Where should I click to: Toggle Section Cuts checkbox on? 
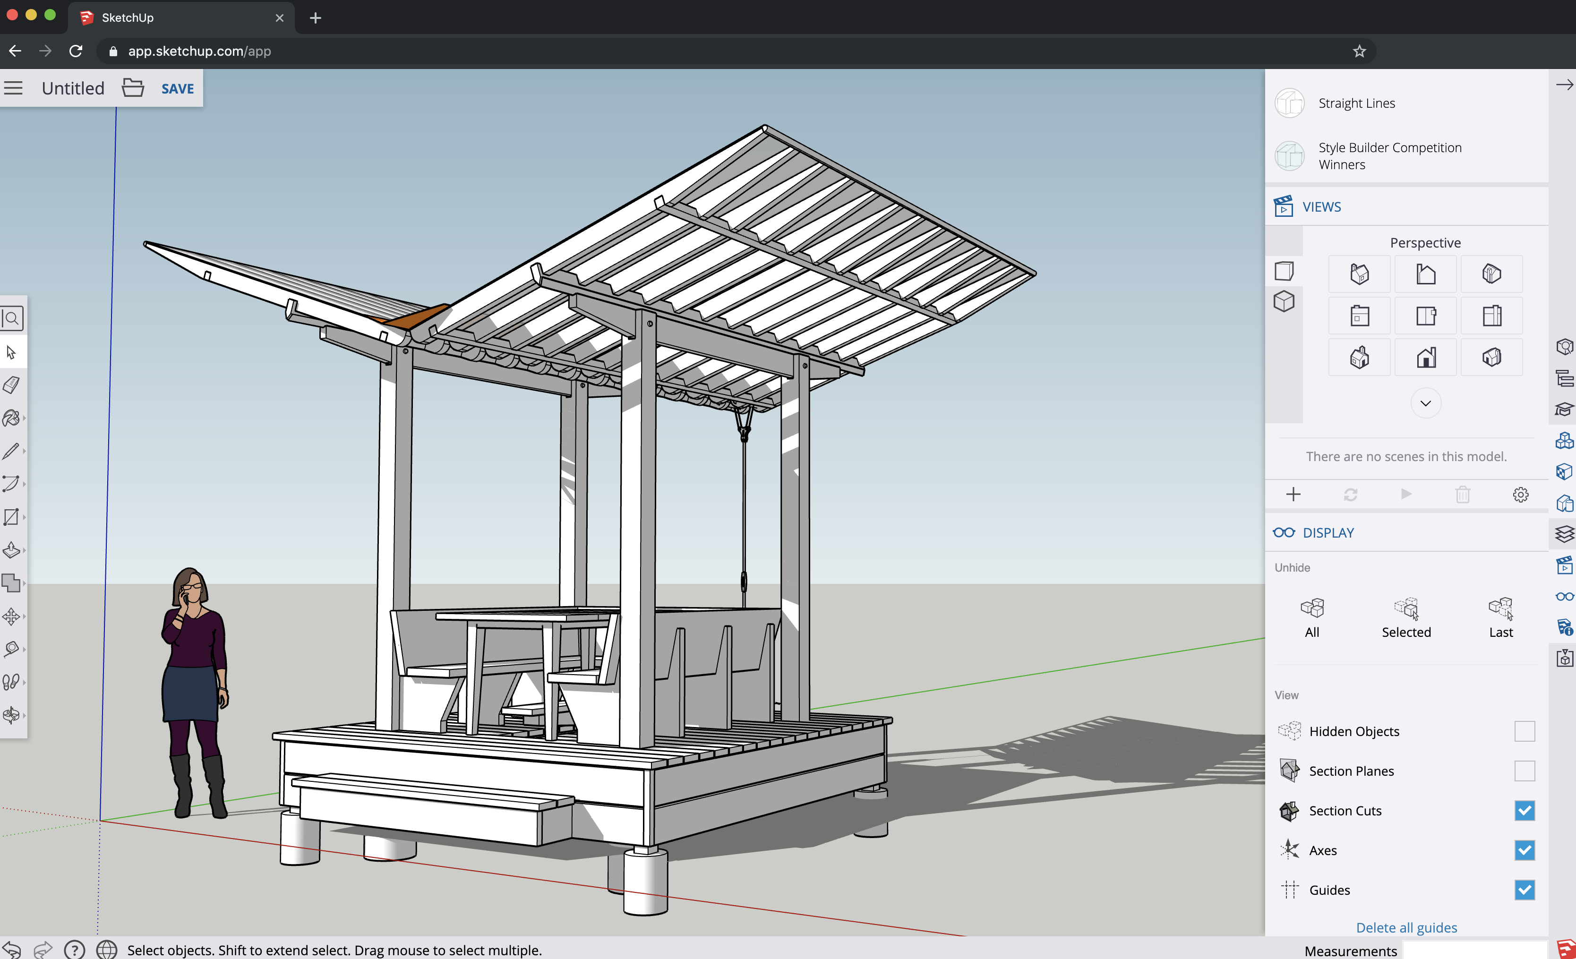1524,810
